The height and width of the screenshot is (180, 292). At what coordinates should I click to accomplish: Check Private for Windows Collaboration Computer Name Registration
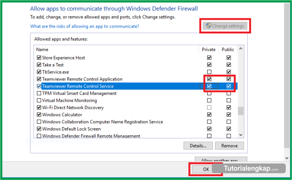[209, 122]
